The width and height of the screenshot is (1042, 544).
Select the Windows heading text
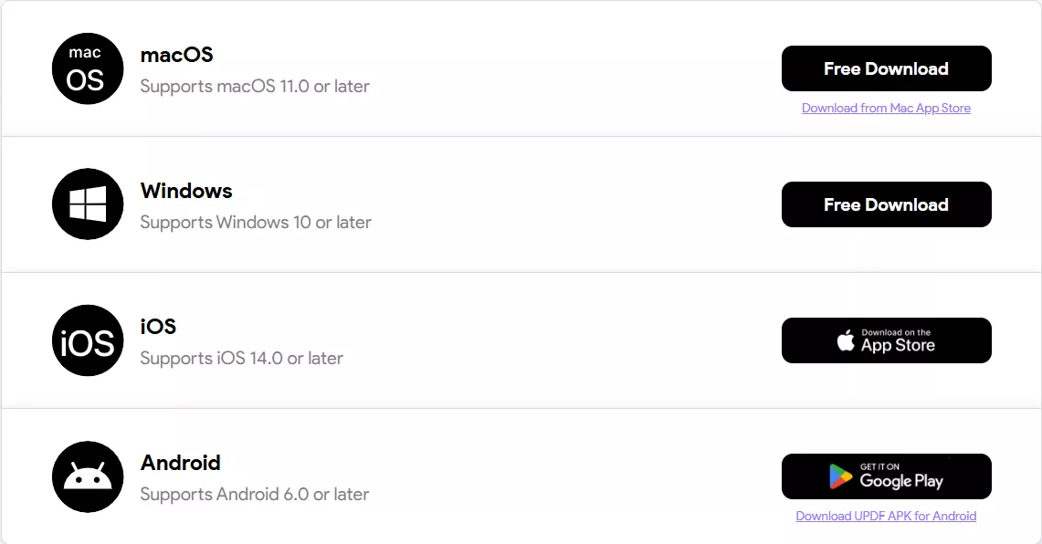click(x=186, y=191)
